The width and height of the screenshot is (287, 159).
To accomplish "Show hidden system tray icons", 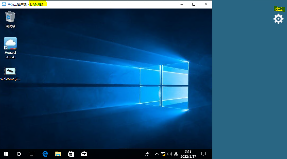I will 157,154.
